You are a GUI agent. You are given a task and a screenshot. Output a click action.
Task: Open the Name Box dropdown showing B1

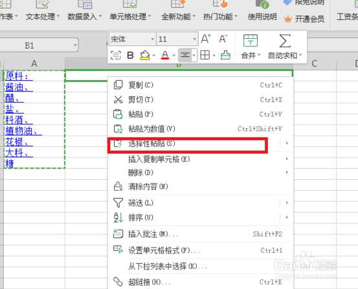[75, 45]
